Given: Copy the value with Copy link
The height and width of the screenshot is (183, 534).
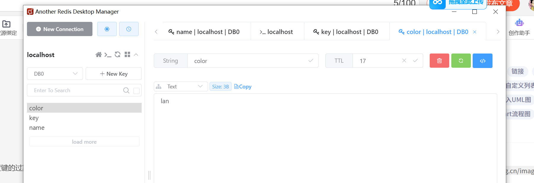Looking at the screenshot, I should coord(243,87).
